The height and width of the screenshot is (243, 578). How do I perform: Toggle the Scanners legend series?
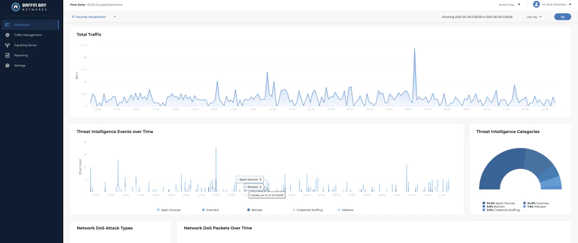click(x=211, y=210)
